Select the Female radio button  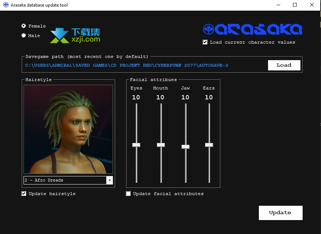[24, 26]
